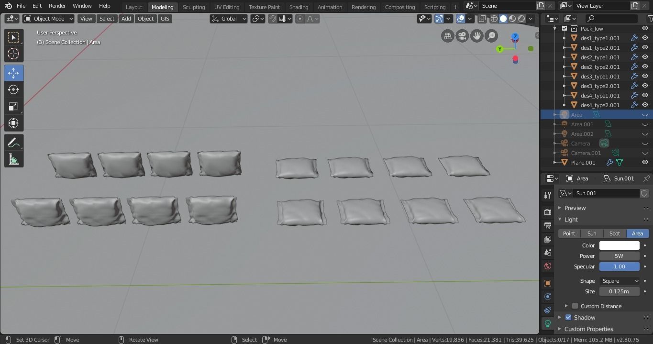The height and width of the screenshot is (344, 653).
Task: Toggle proportional editing
Action: pyautogui.click(x=300, y=19)
